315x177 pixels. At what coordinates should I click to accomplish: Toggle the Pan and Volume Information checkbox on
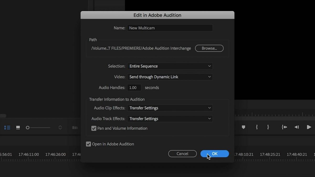(x=94, y=128)
